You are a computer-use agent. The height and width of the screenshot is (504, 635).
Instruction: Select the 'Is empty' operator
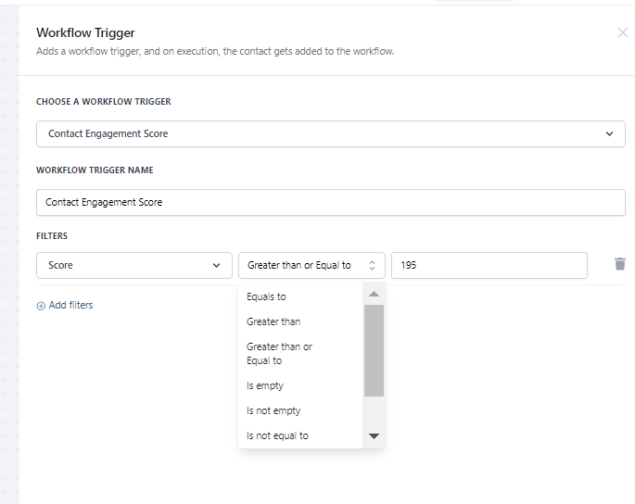[x=265, y=385]
